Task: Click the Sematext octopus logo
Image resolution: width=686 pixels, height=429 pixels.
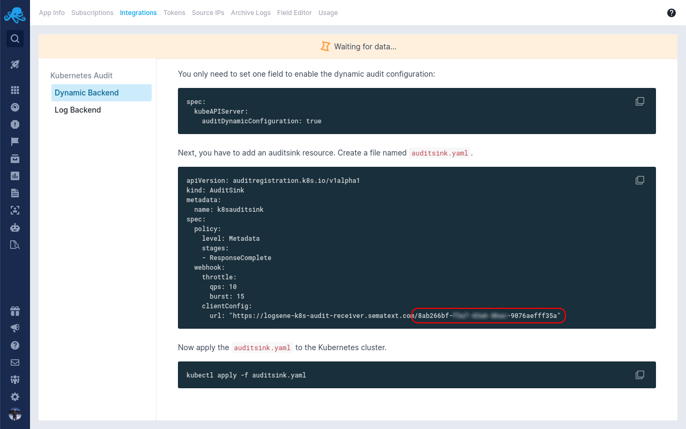Action: (x=14, y=14)
